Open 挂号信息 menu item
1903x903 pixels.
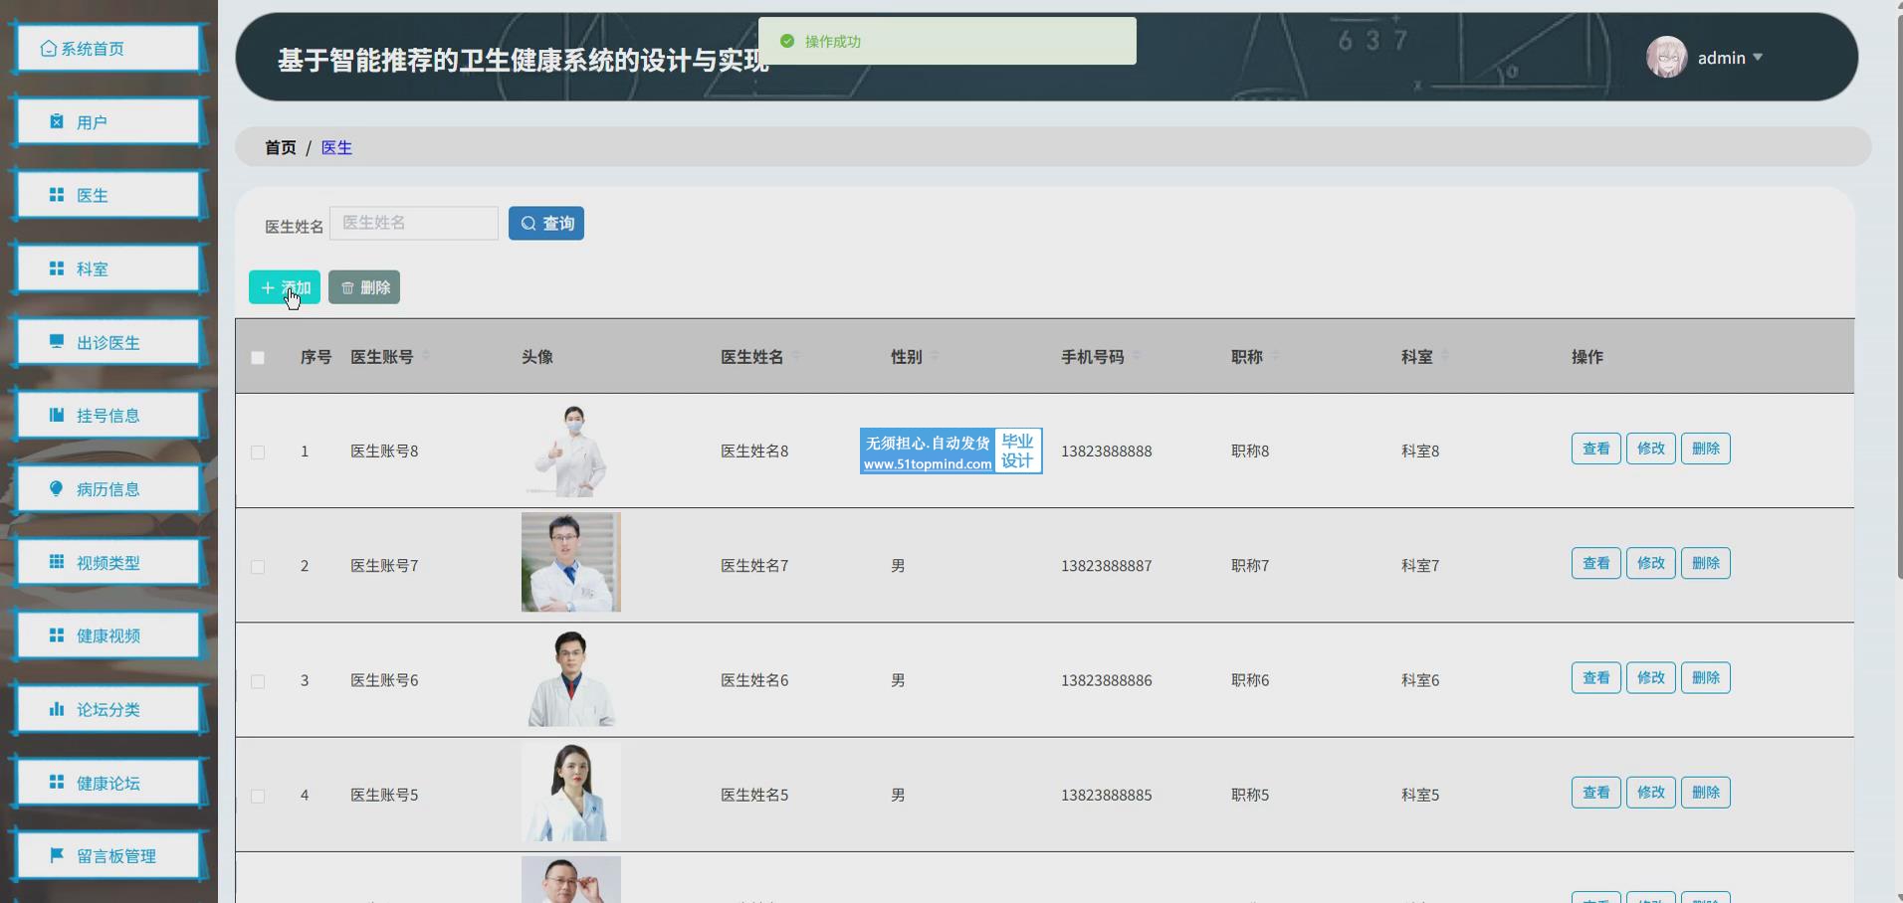107,415
